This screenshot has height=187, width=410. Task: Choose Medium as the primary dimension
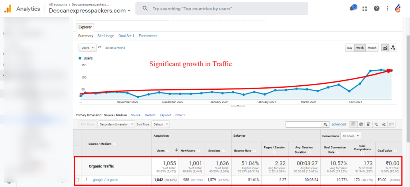tap(150, 115)
